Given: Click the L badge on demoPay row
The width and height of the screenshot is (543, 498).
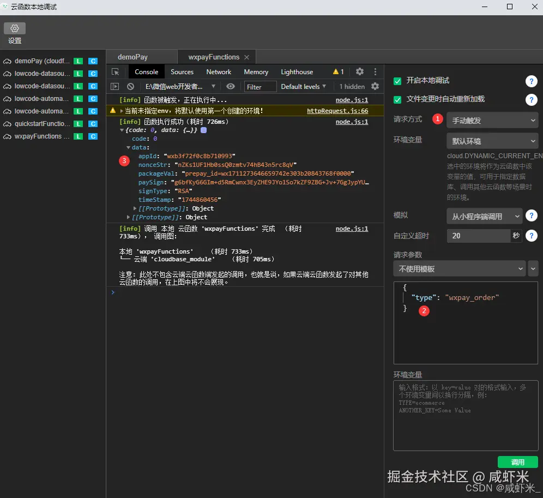Looking at the screenshot, I should tap(79, 61).
